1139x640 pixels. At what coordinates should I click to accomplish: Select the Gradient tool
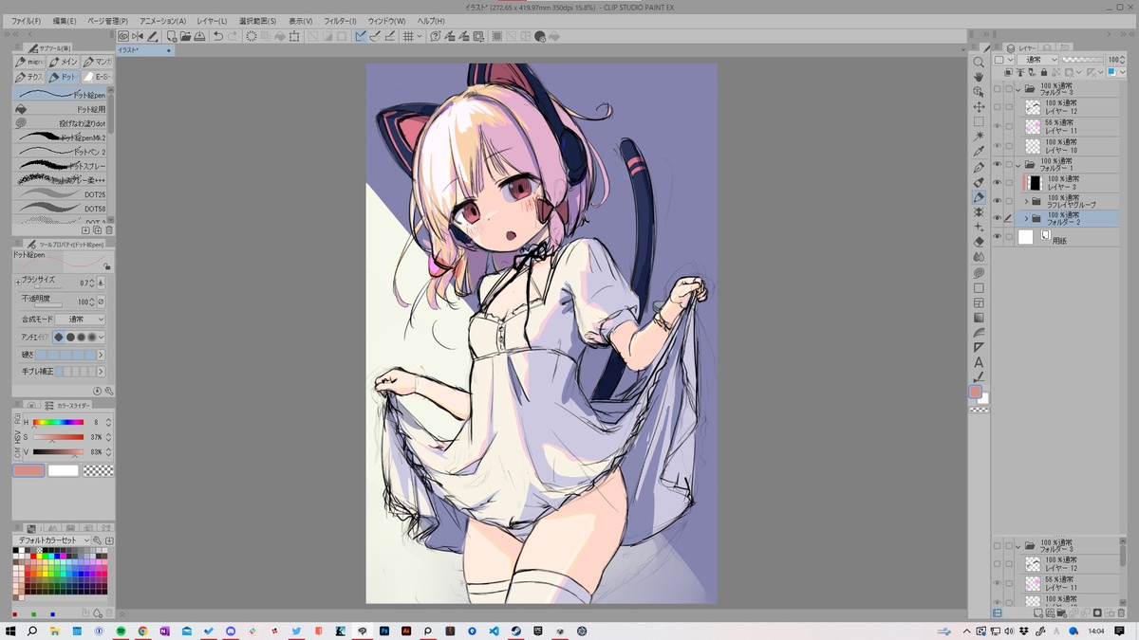coord(979,318)
